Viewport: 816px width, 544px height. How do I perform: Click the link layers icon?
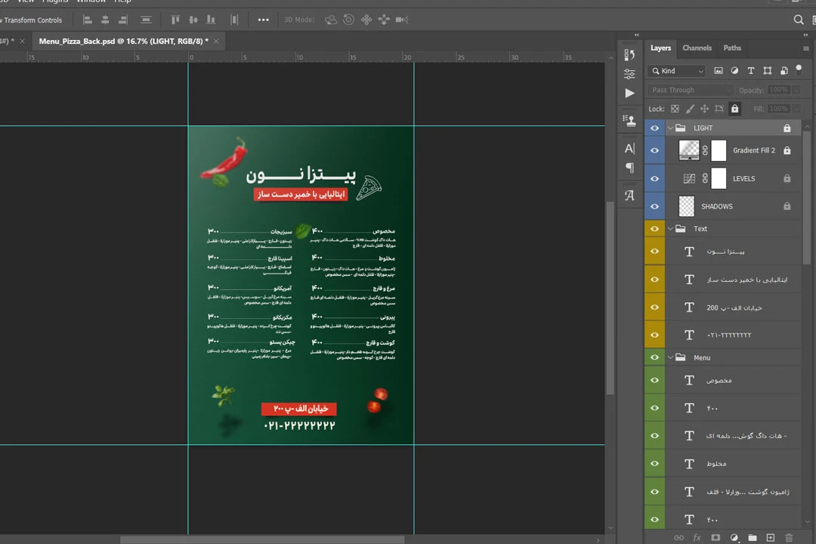point(678,537)
